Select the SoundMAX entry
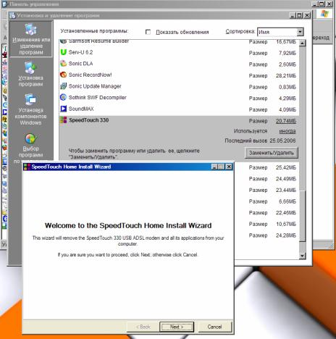 click(179, 109)
